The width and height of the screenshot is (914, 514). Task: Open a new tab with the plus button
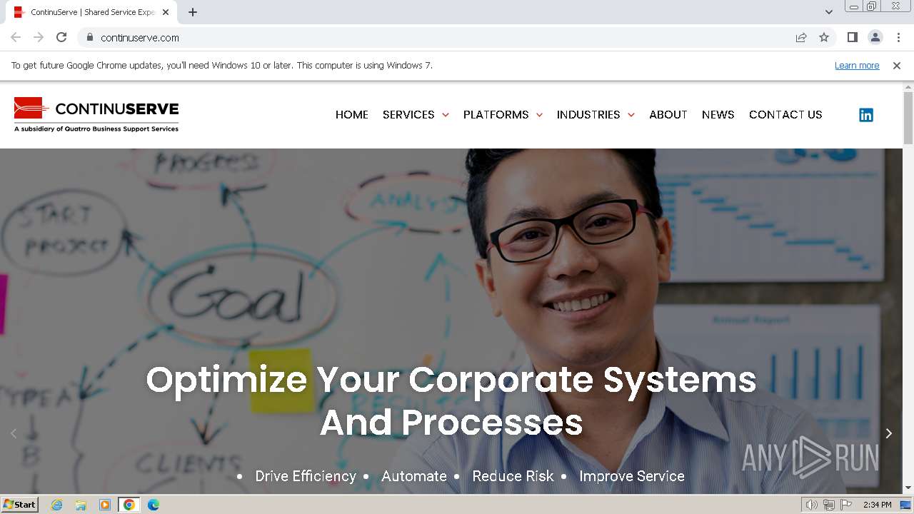(193, 12)
